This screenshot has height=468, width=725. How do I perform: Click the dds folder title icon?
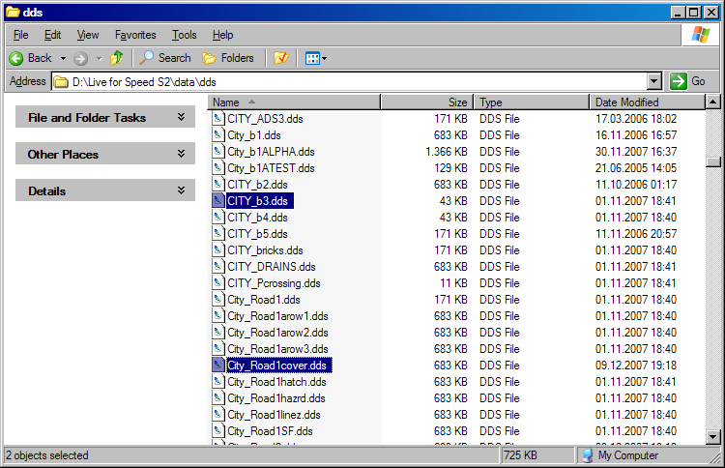13,12
